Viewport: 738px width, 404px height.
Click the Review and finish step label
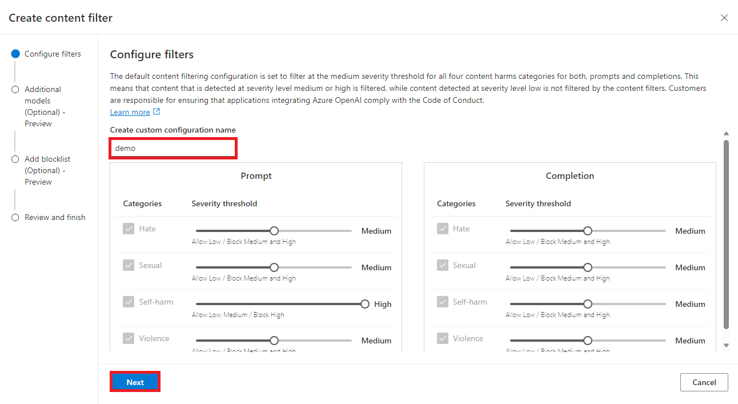[x=55, y=217]
